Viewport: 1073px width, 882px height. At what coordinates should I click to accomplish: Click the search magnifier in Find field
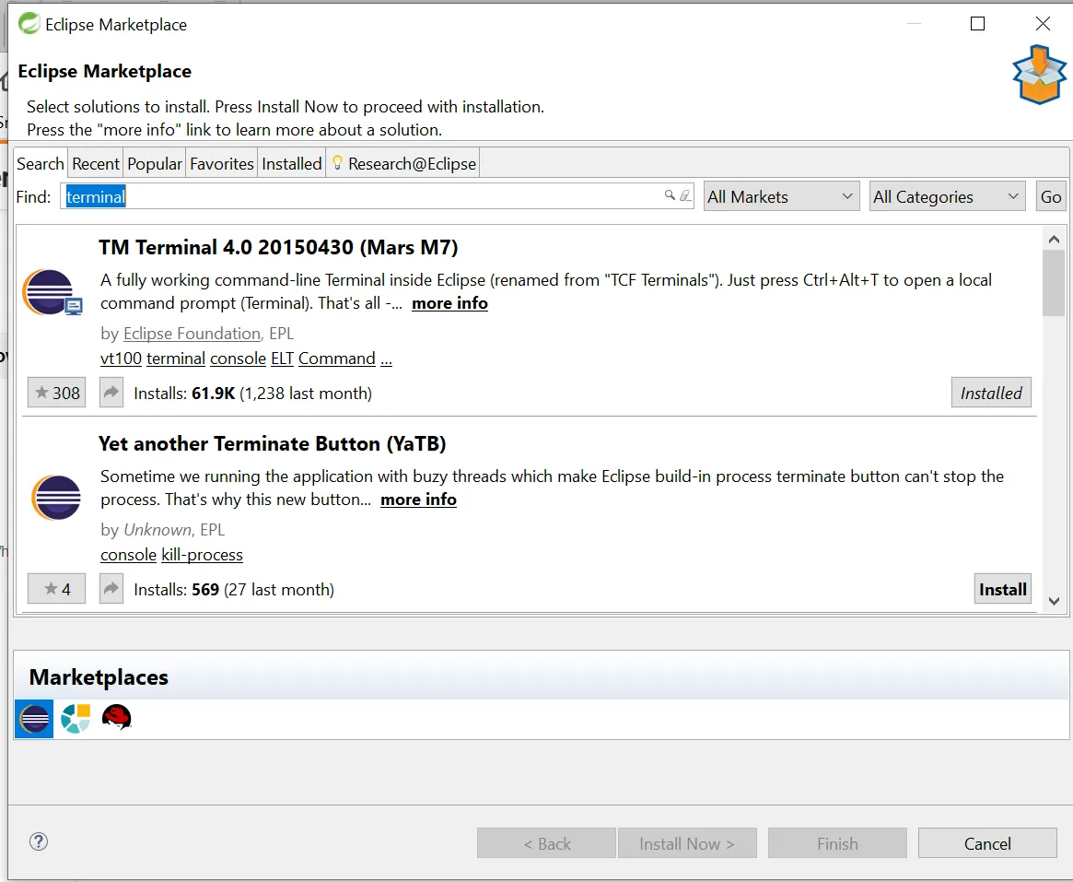[x=670, y=196]
